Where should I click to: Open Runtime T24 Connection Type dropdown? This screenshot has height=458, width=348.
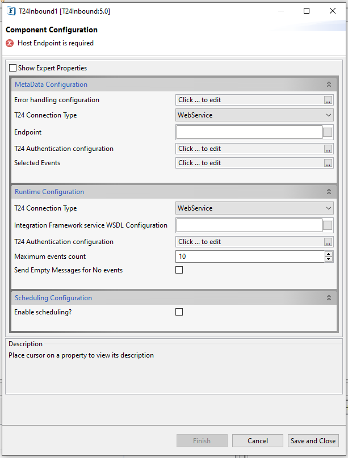point(254,208)
